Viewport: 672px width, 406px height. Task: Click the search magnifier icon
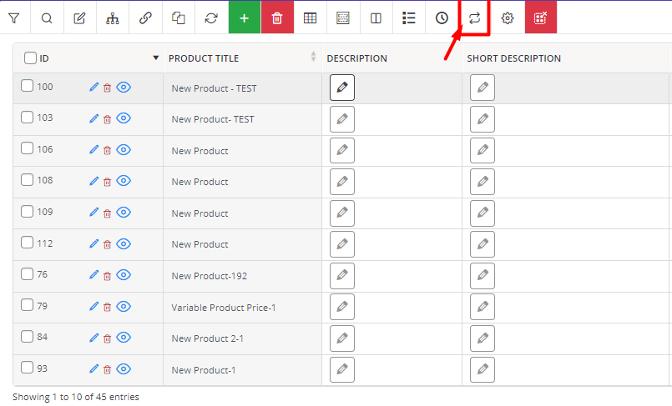(x=47, y=18)
